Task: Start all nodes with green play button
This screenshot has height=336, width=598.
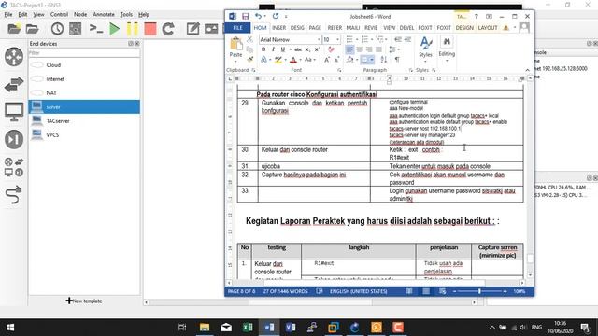Action: tap(114, 29)
